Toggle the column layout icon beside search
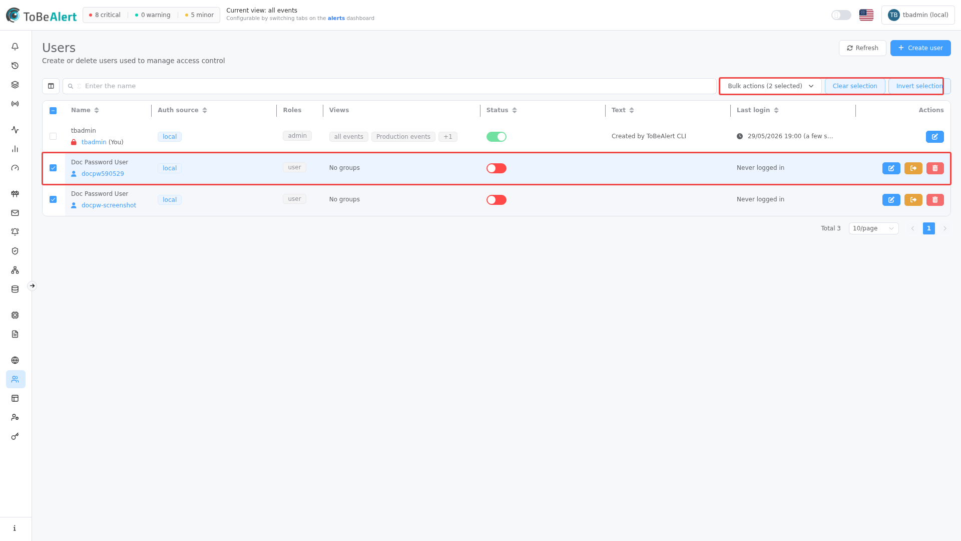 click(x=51, y=86)
